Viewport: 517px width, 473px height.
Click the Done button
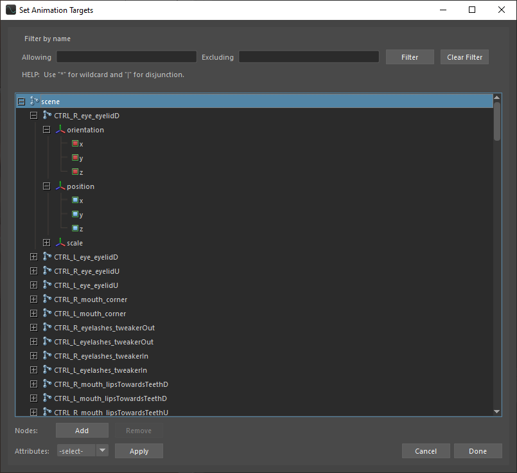pyautogui.click(x=477, y=451)
